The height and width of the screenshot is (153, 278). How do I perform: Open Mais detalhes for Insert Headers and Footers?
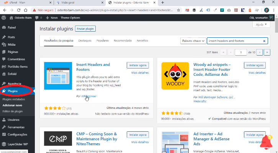click(140, 73)
